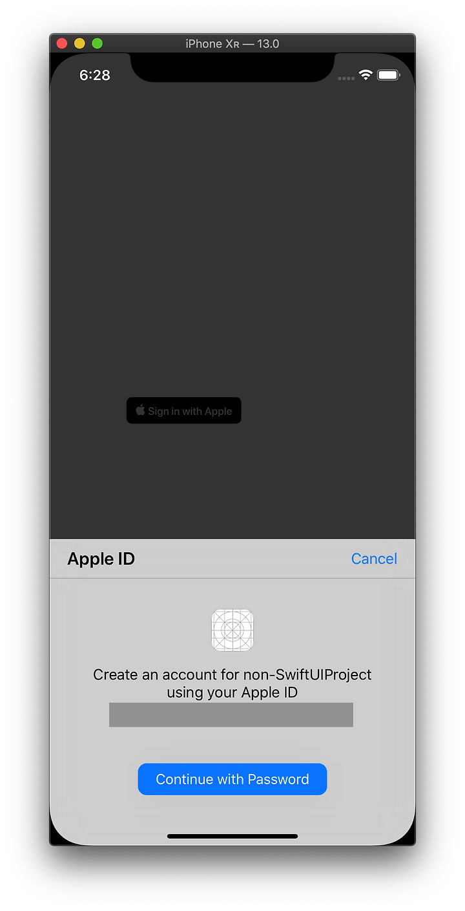The width and height of the screenshot is (465, 911).
Task: Click the Continue with Password button
Action: coord(232,779)
